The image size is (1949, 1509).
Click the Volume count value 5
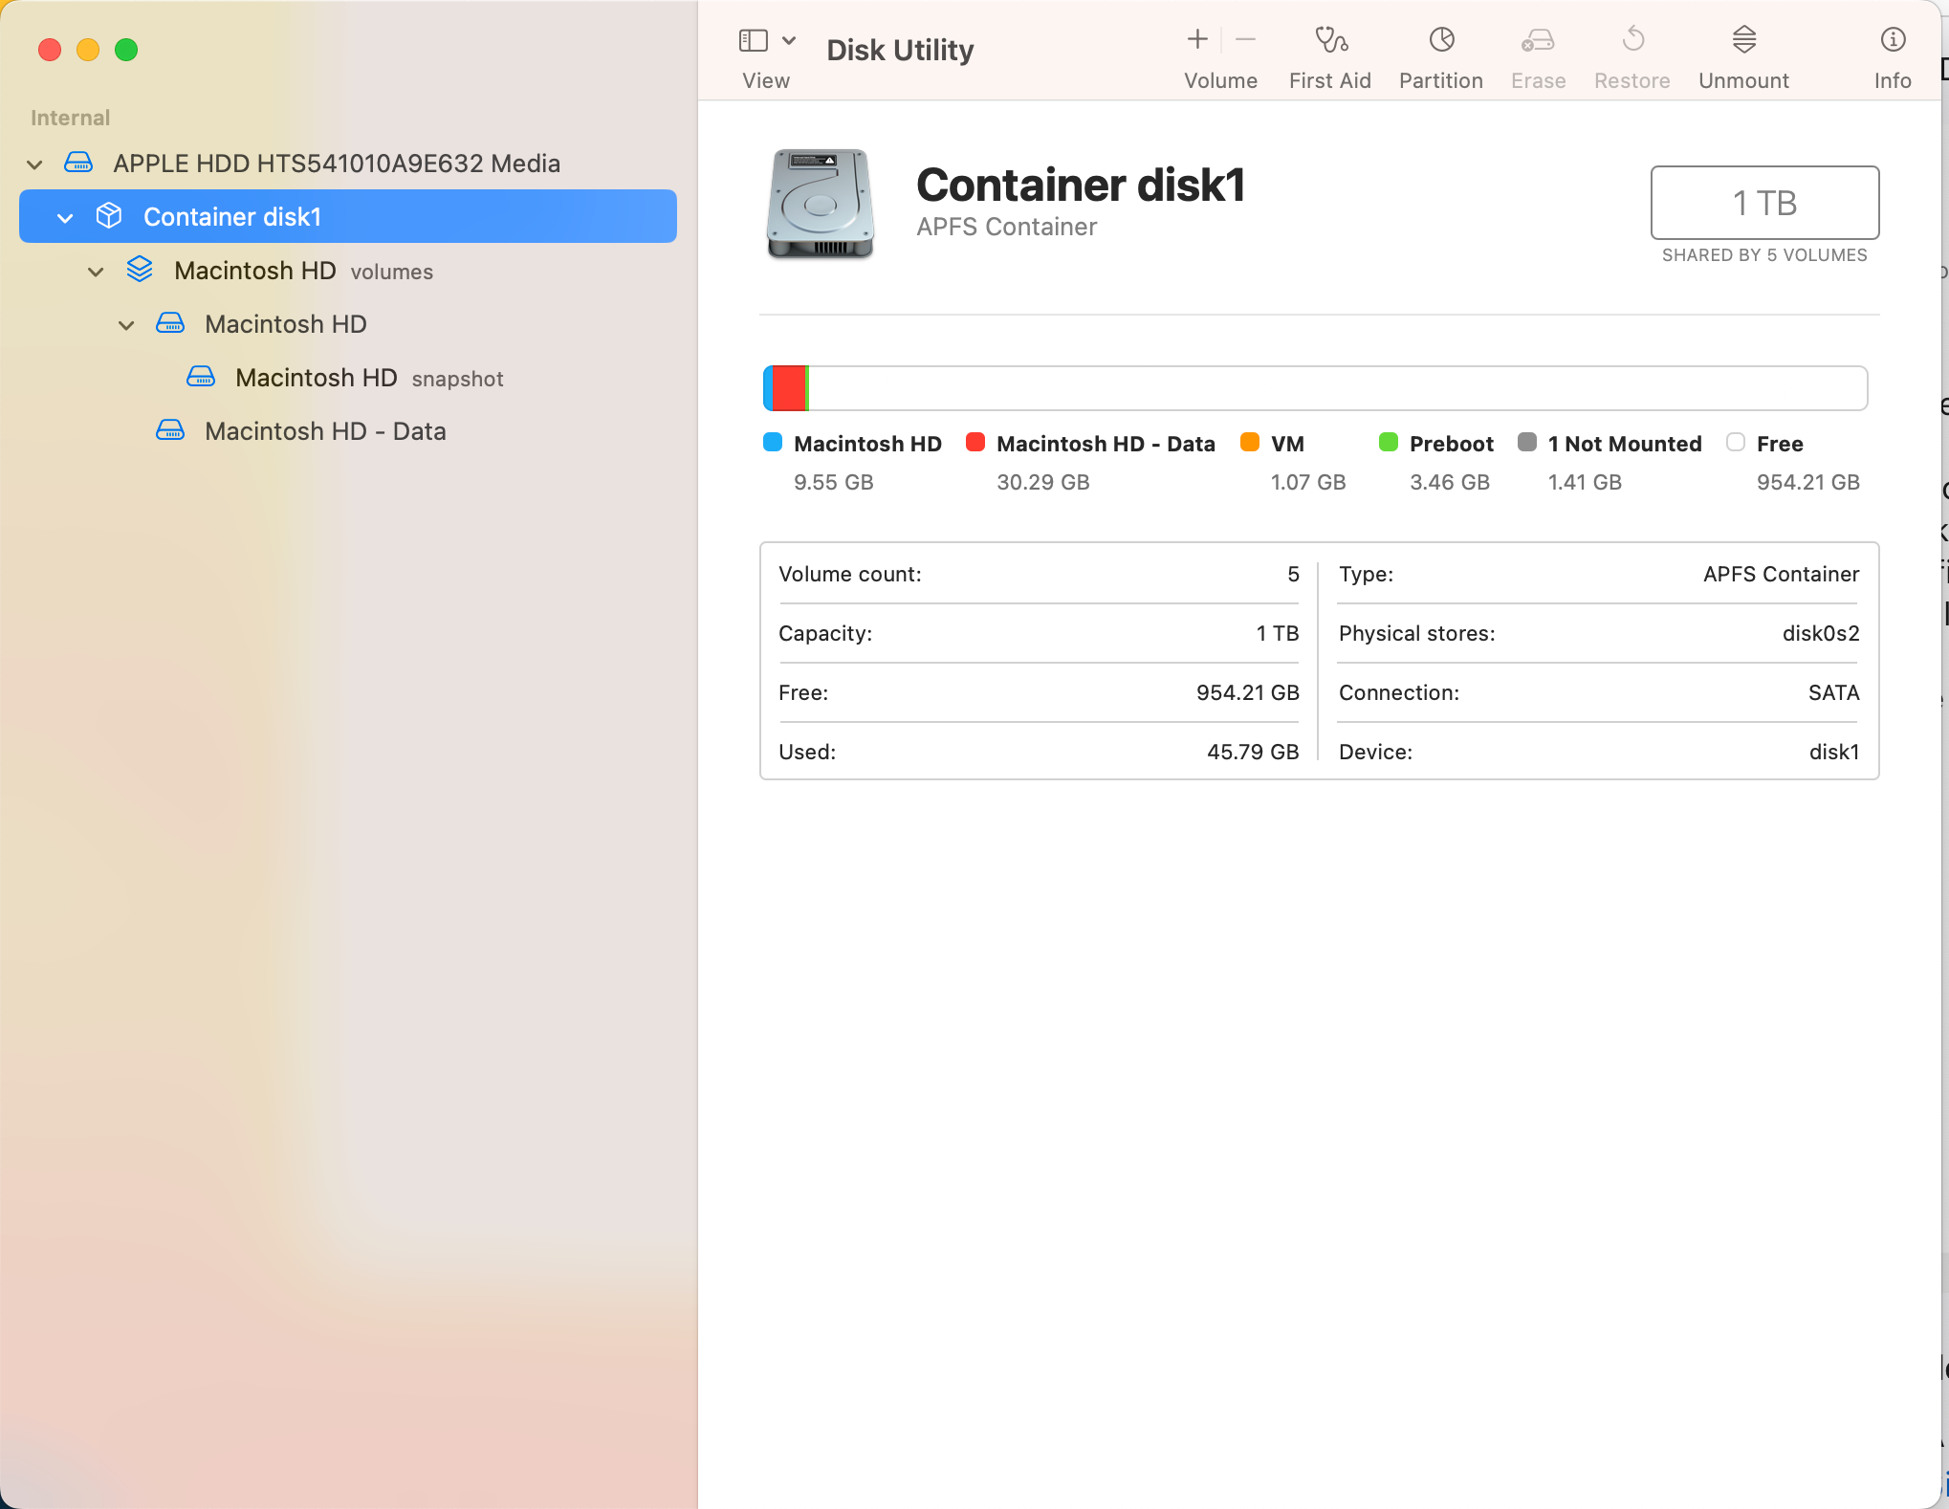(x=1293, y=575)
